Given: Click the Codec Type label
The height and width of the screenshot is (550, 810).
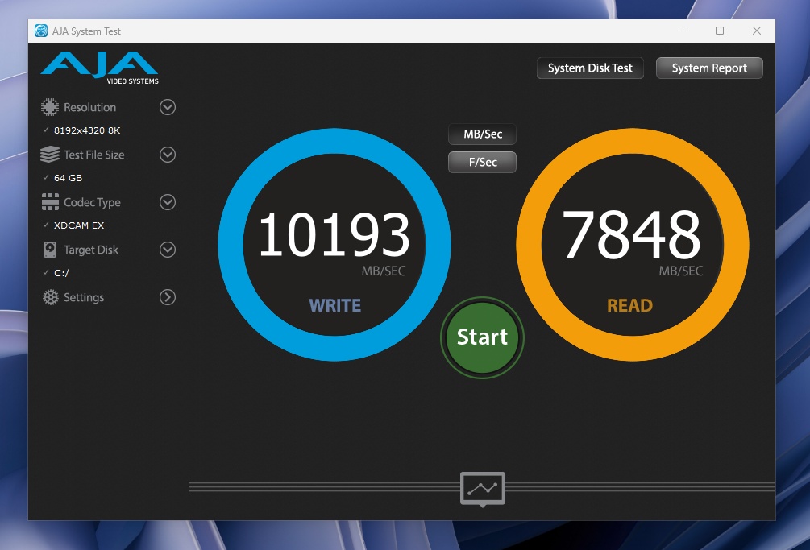Looking at the screenshot, I should [x=92, y=202].
